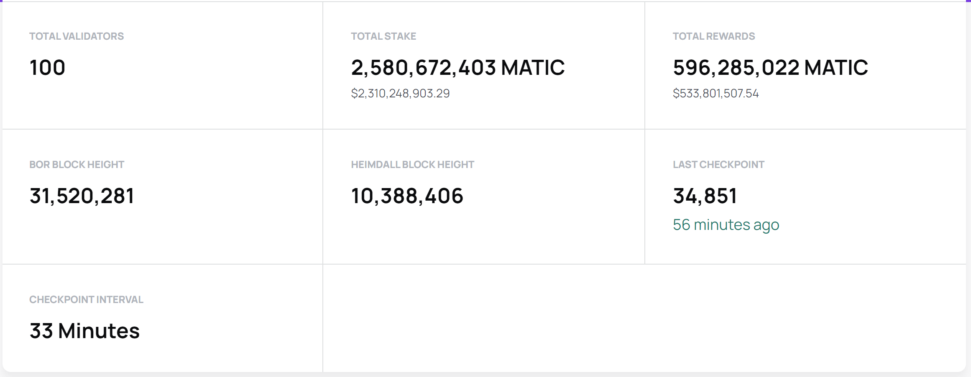
Task: Click the $2,310,248,903.29 stake dollar amount
Action: tap(400, 93)
